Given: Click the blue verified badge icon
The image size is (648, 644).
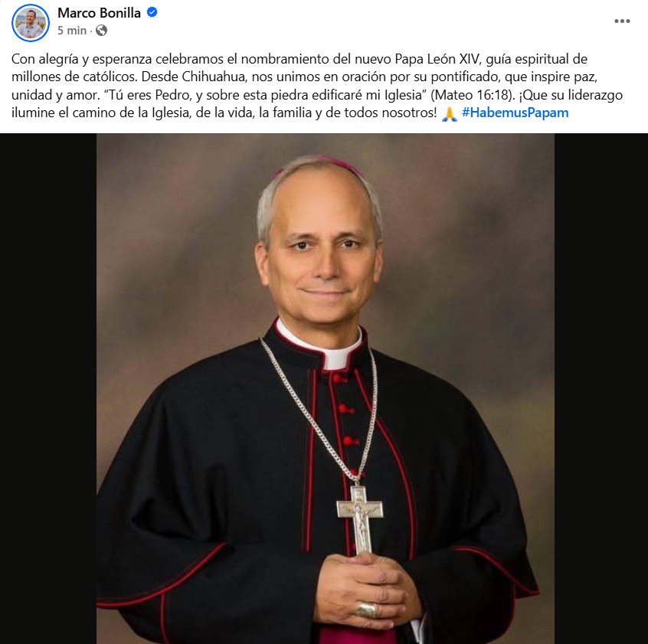Looking at the screenshot, I should 152,12.
